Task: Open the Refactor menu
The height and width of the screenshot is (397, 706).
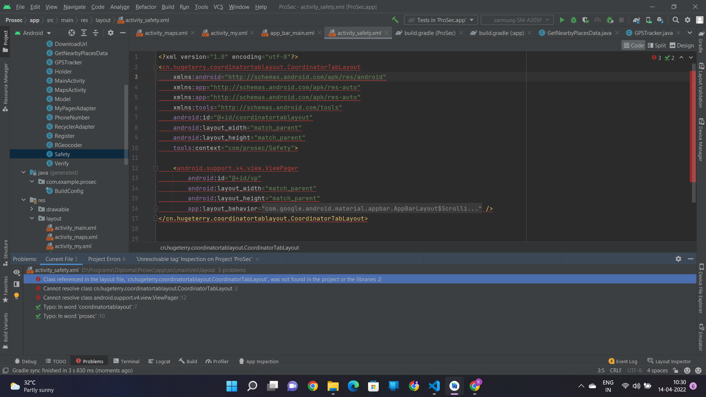Action: pos(146,7)
